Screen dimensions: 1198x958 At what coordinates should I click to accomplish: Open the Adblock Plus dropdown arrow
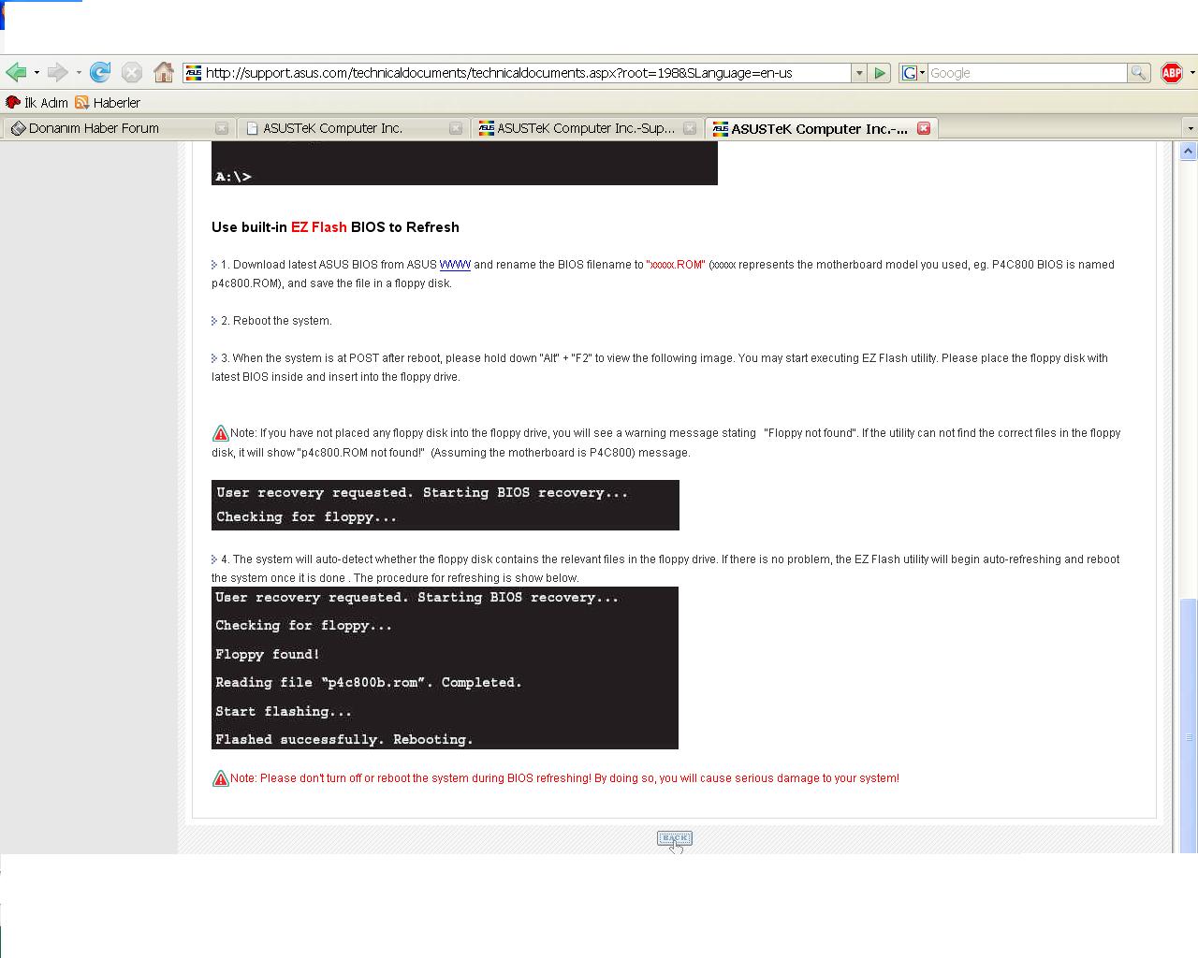coord(1191,73)
